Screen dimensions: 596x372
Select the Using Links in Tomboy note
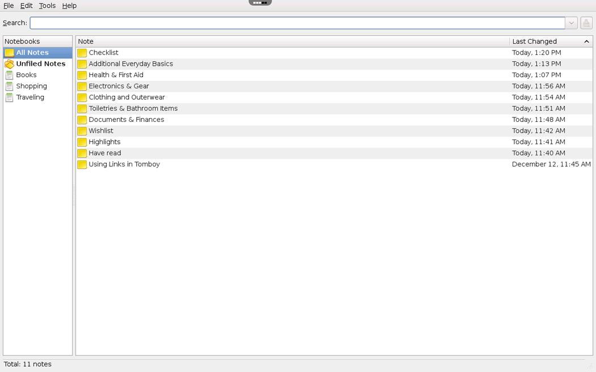pyautogui.click(x=124, y=164)
